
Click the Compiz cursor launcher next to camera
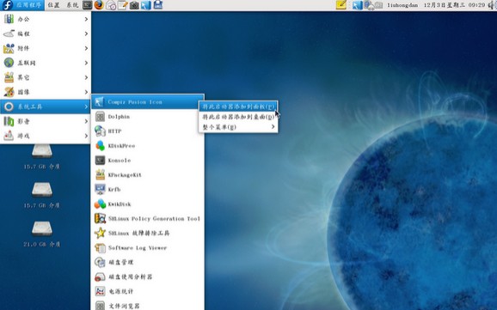(x=146, y=5)
